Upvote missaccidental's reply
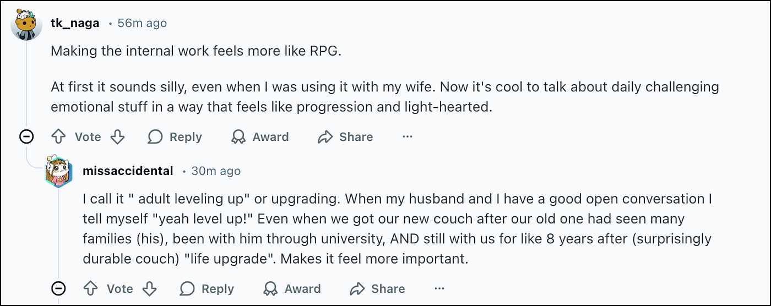This screenshot has height=306, width=771. pyautogui.click(x=91, y=288)
